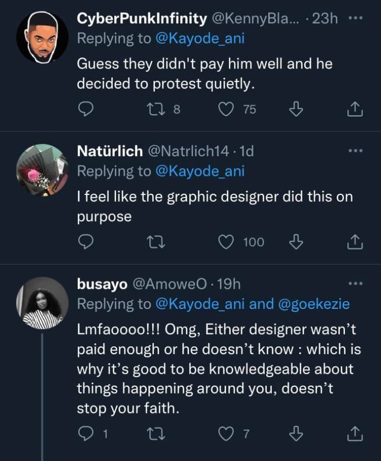Open @Kayode_ani link under Natürlich's name
The width and height of the screenshot is (381, 461).
click(199, 172)
